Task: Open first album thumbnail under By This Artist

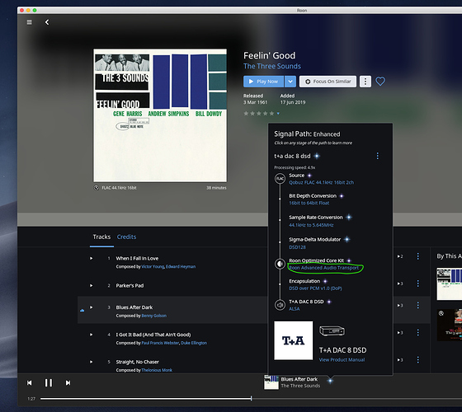Action: [450, 284]
